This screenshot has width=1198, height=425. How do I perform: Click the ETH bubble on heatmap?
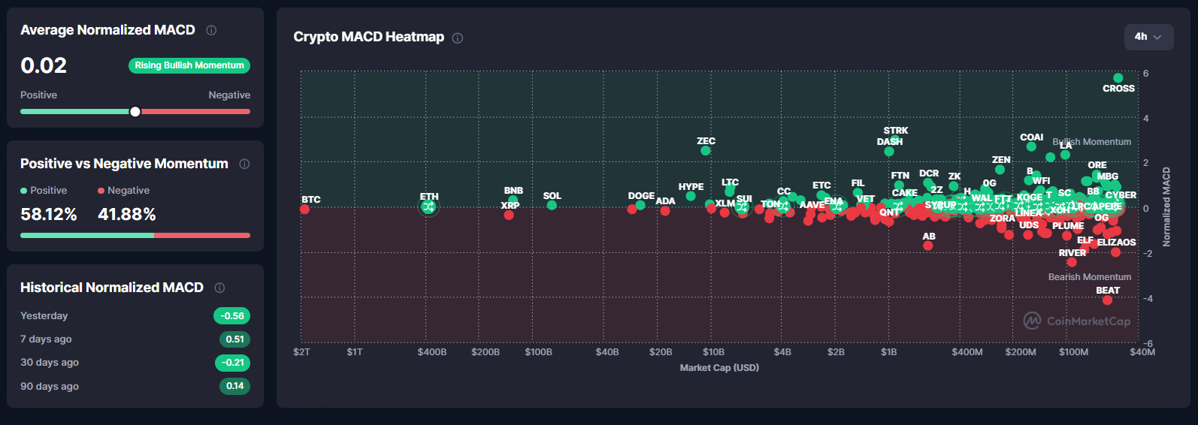pos(428,206)
